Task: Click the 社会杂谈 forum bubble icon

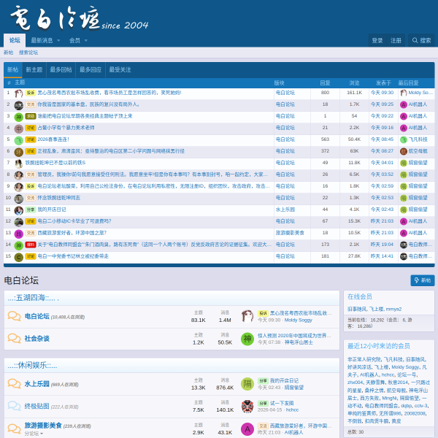Action: point(14,338)
